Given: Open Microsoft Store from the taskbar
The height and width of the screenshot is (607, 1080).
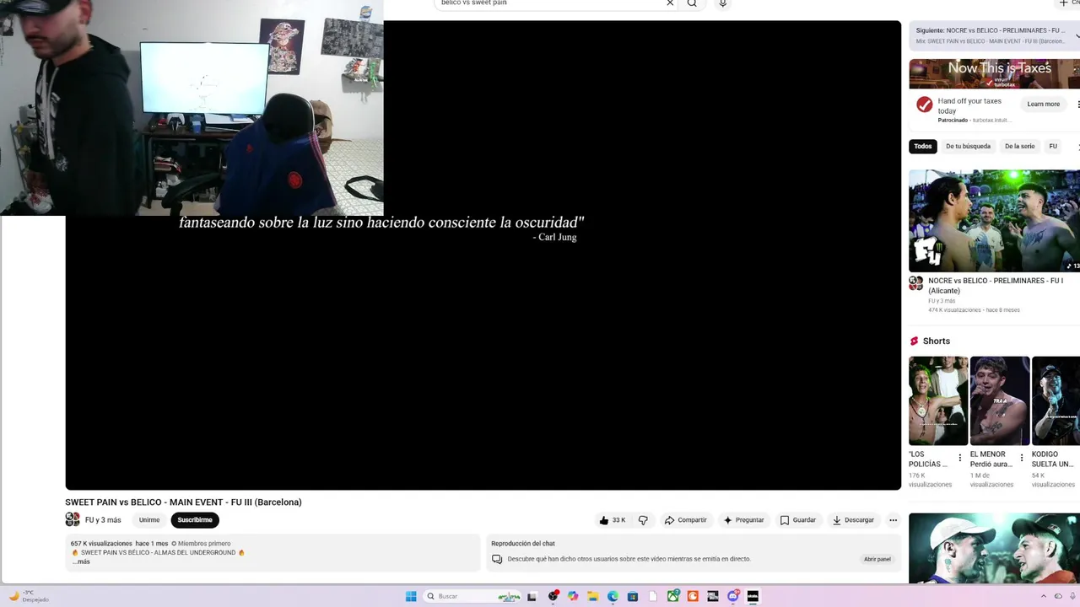Looking at the screenshot, I should (x=633, y=596).
